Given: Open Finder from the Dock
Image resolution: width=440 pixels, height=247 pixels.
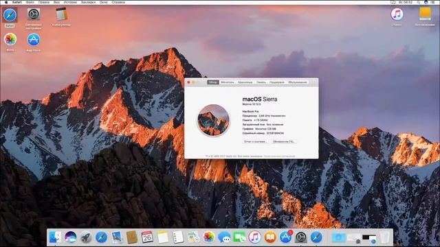Looking at the screenshot, I should click(55, 237).
